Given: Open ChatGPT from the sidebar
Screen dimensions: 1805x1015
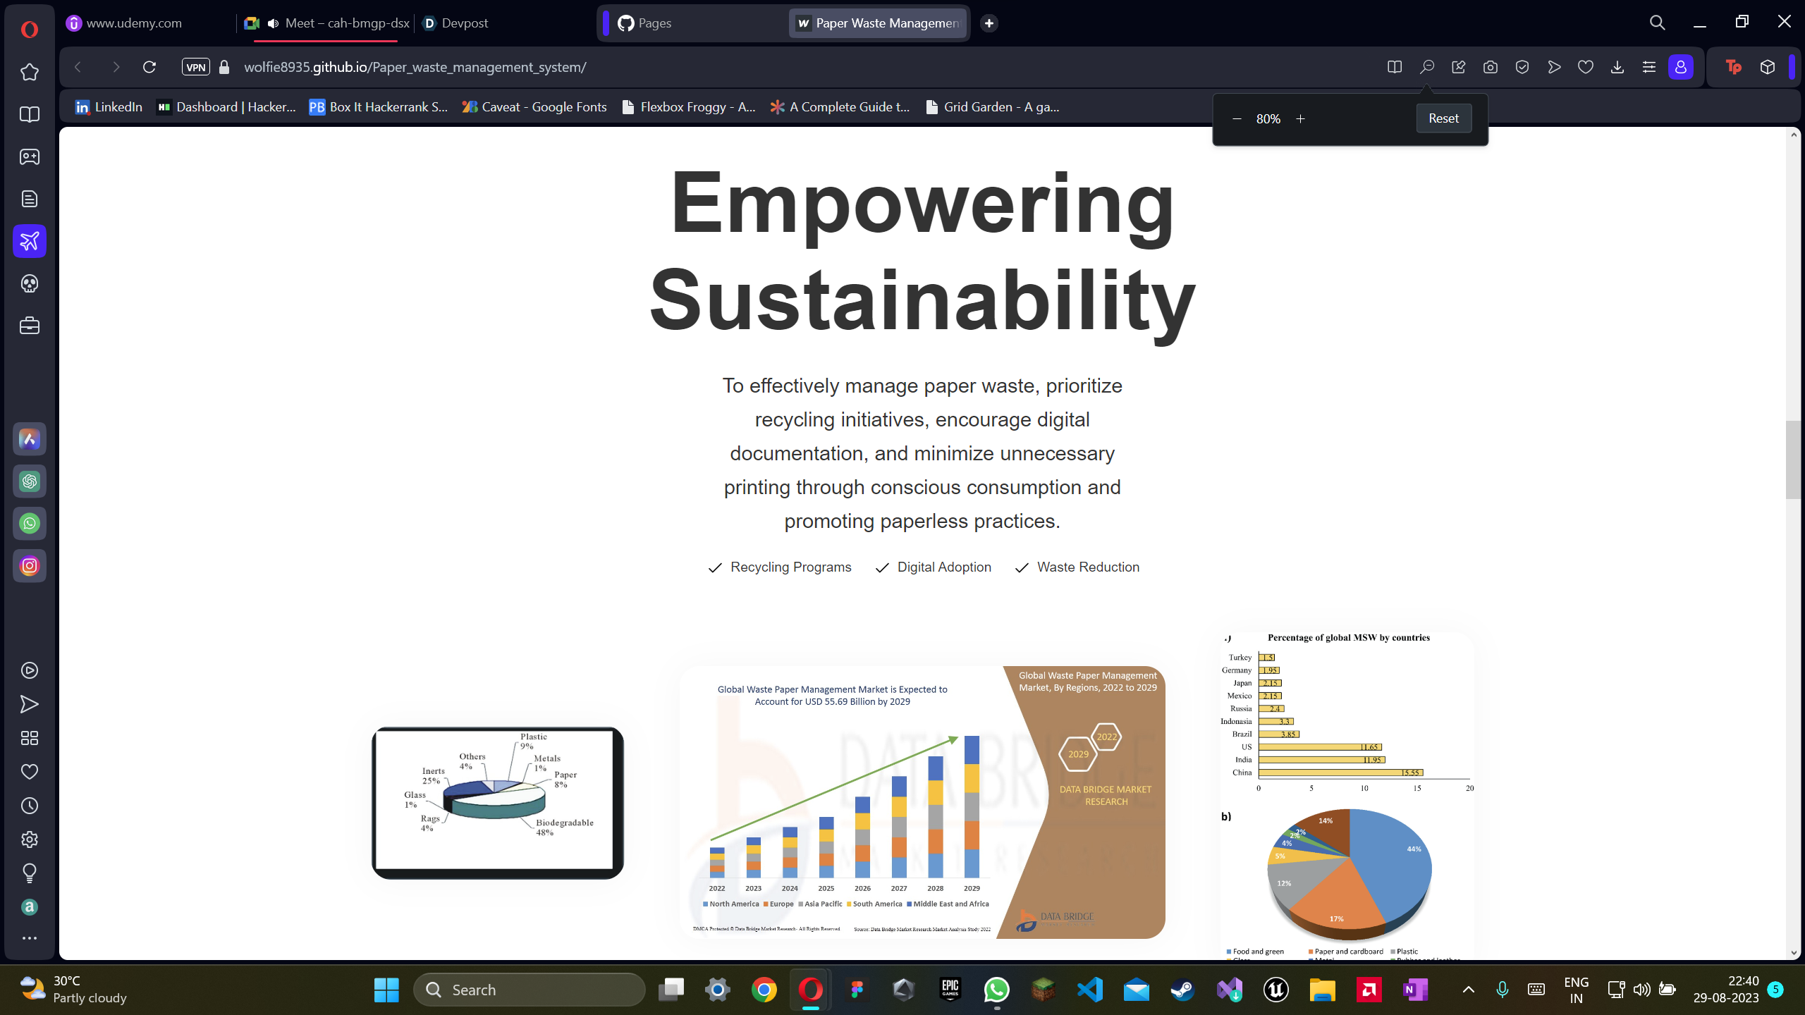Looking at the screenshot, I should coord(30,481).
